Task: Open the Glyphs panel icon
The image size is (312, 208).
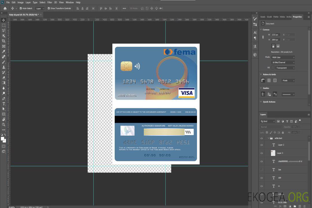Action: (255, 47)
